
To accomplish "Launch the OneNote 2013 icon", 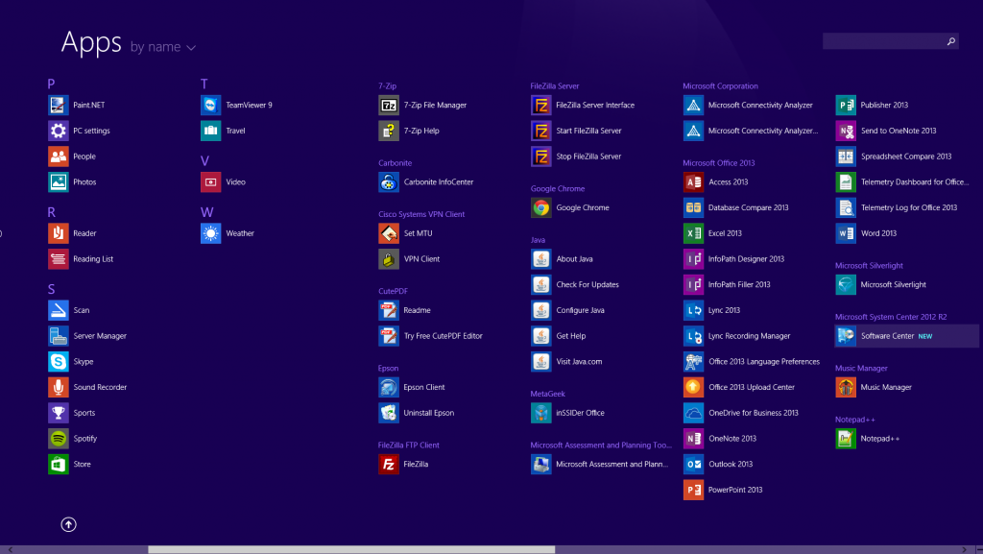I will [x=693, y=439].
